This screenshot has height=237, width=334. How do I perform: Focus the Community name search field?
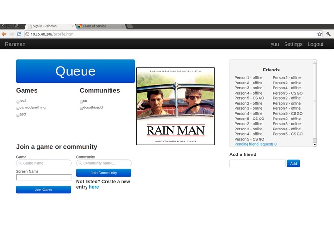[104, 163]
